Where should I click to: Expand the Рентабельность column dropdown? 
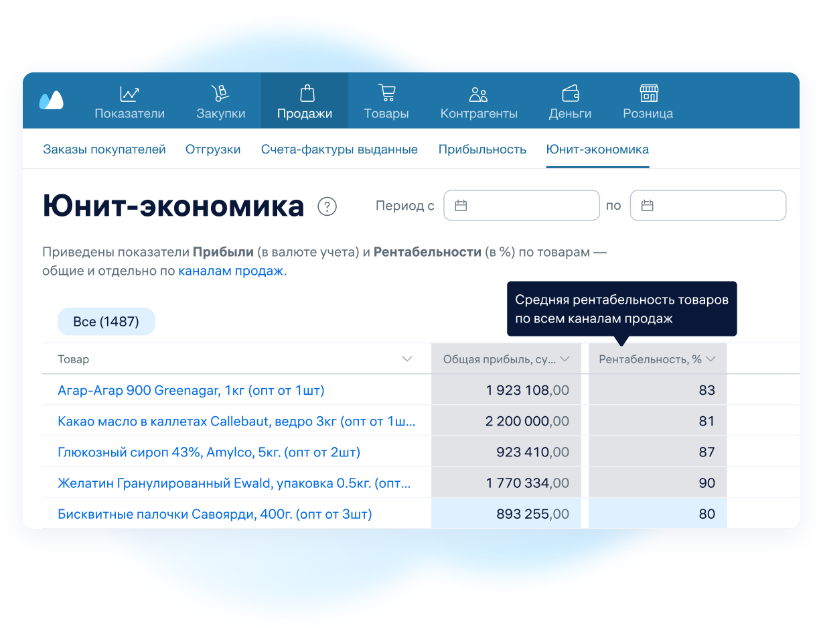point(711,359)
